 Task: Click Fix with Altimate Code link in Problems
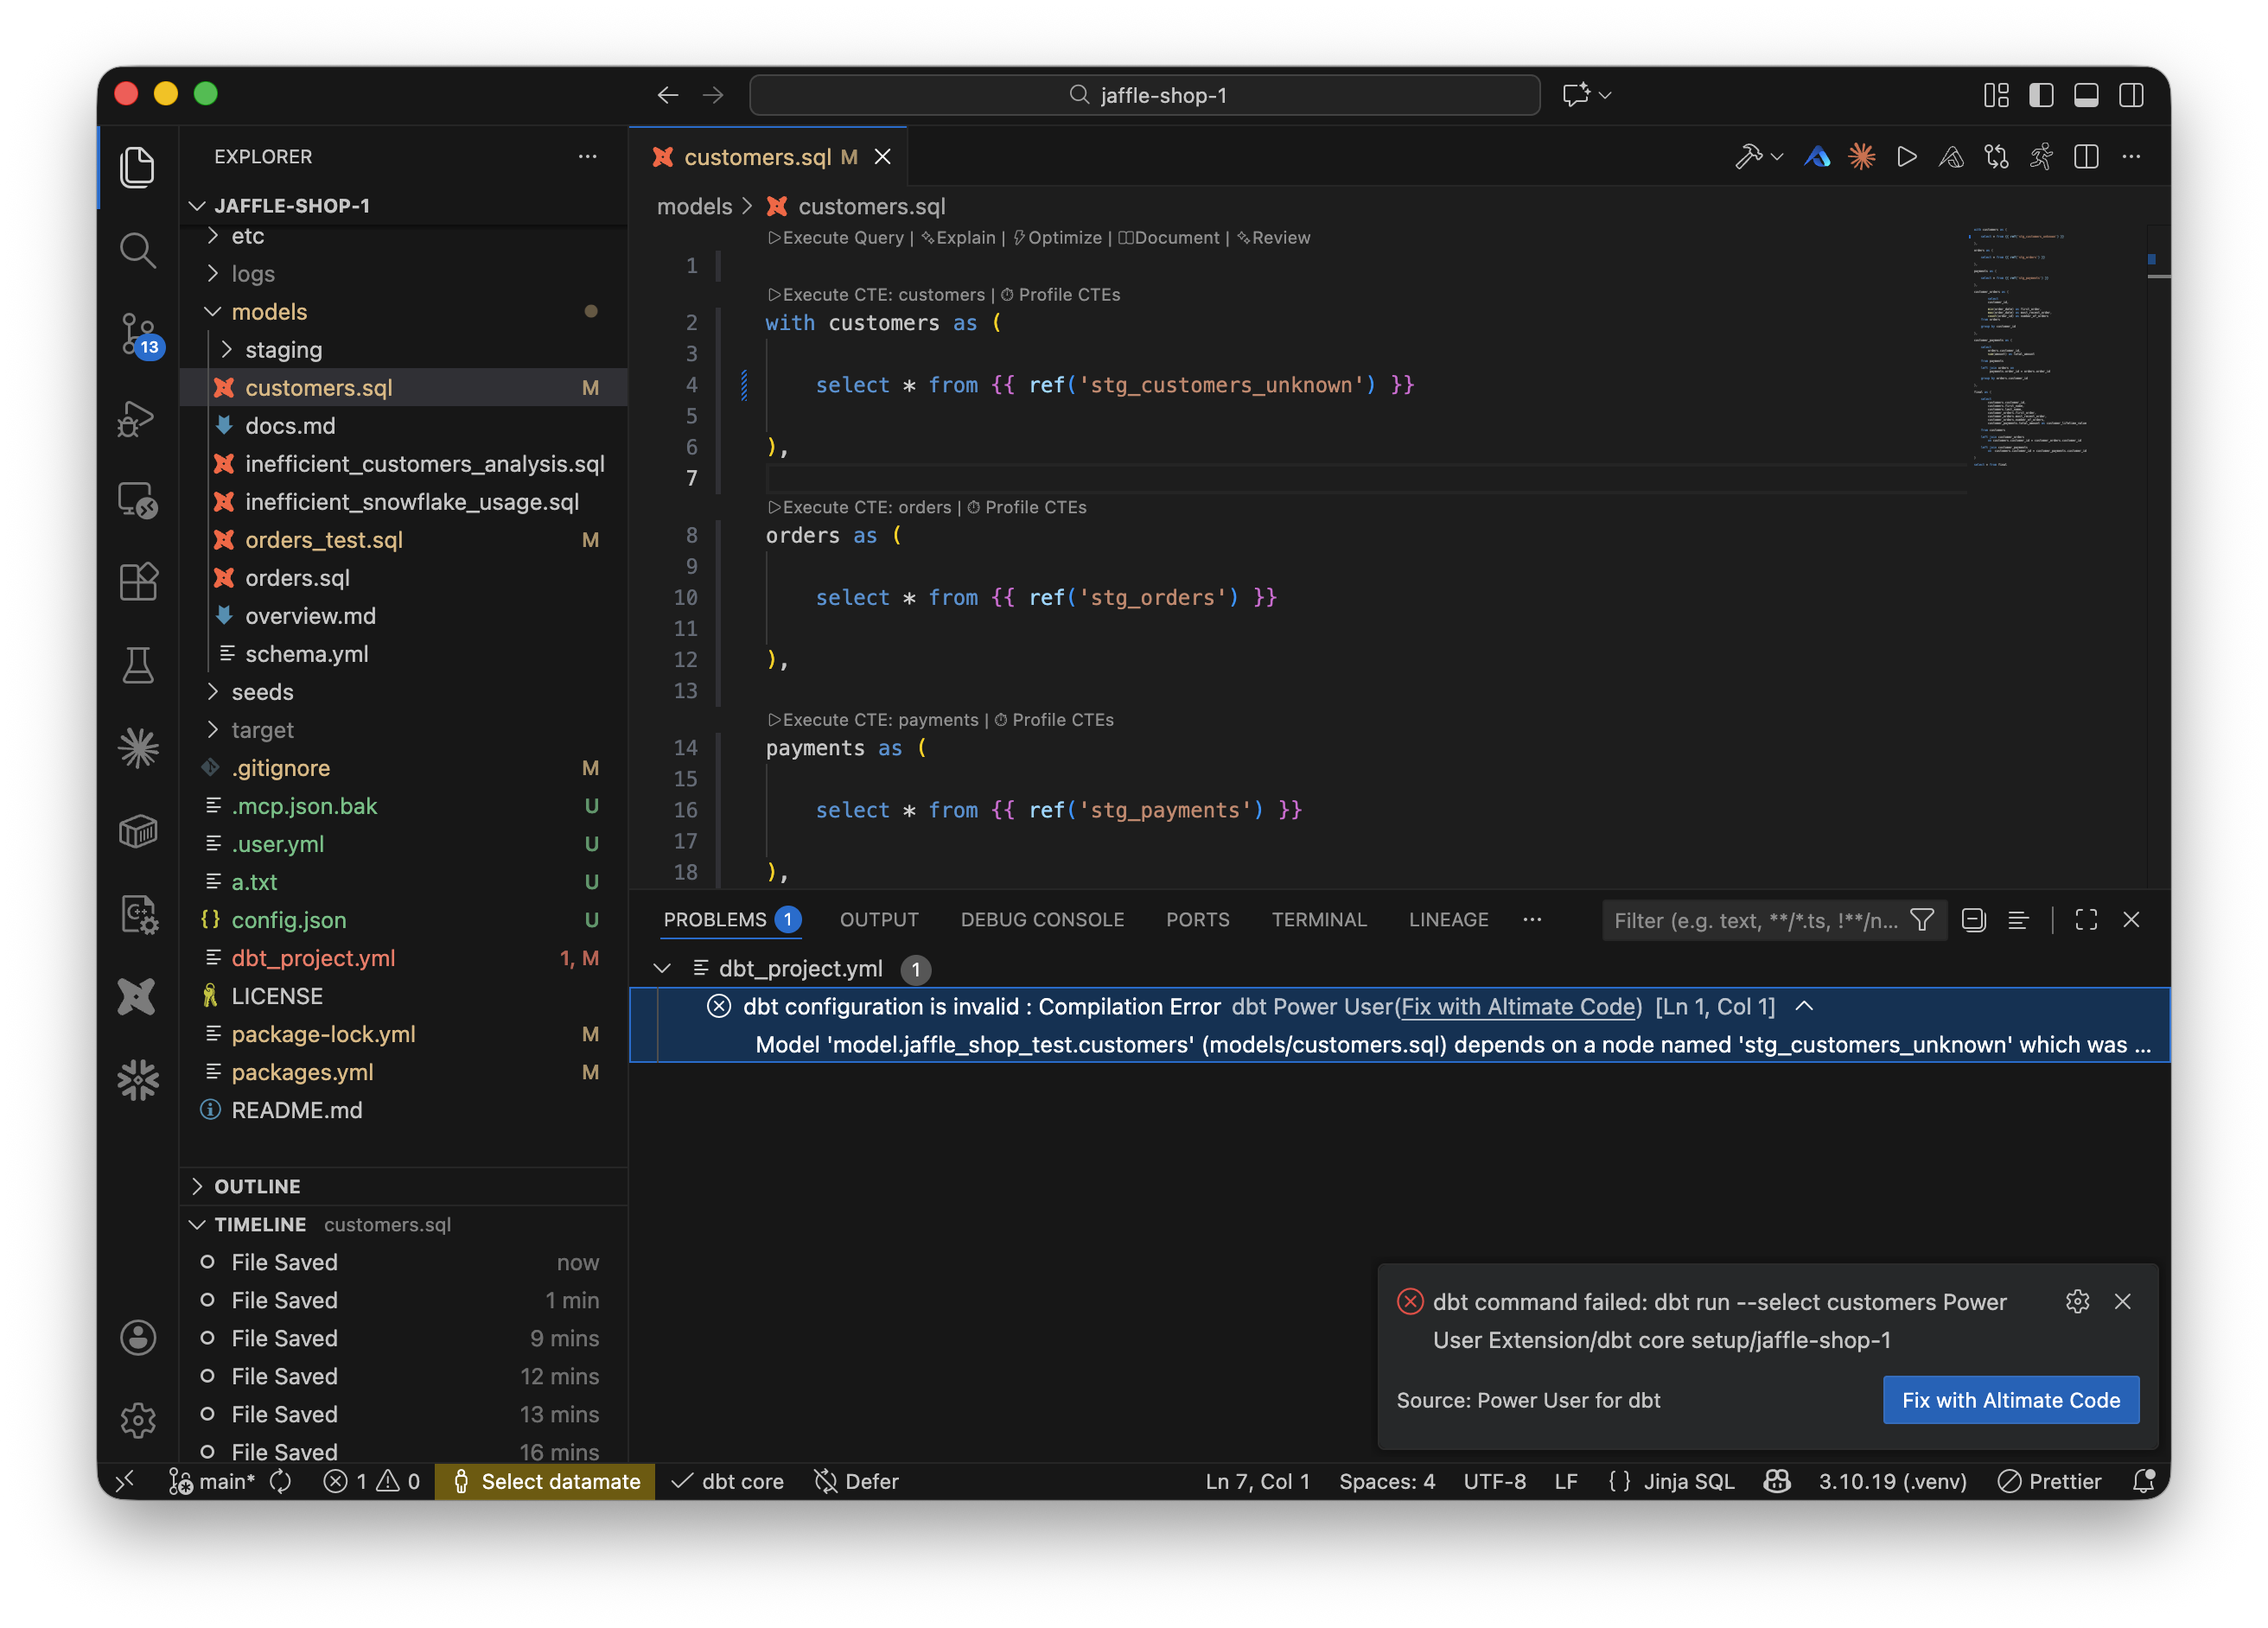coord(1519,1007)
